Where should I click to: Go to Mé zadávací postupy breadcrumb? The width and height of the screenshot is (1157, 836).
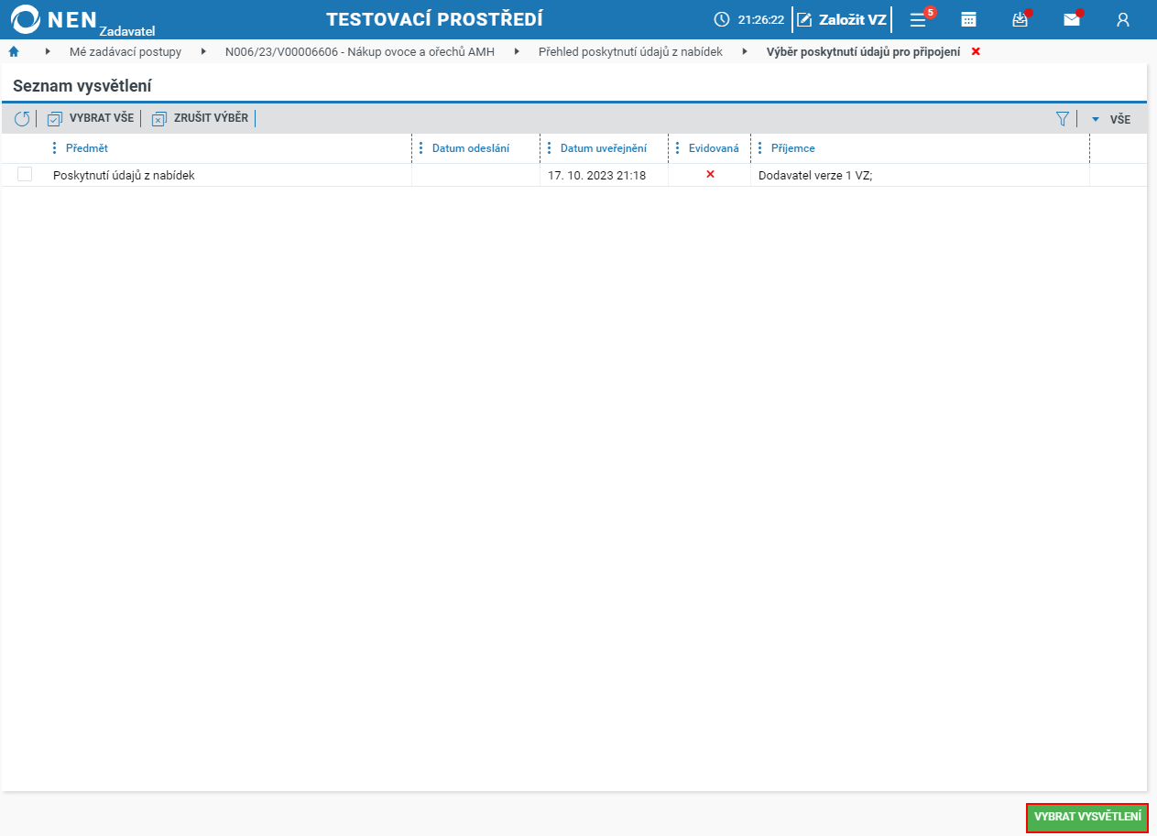coord(126,51)
